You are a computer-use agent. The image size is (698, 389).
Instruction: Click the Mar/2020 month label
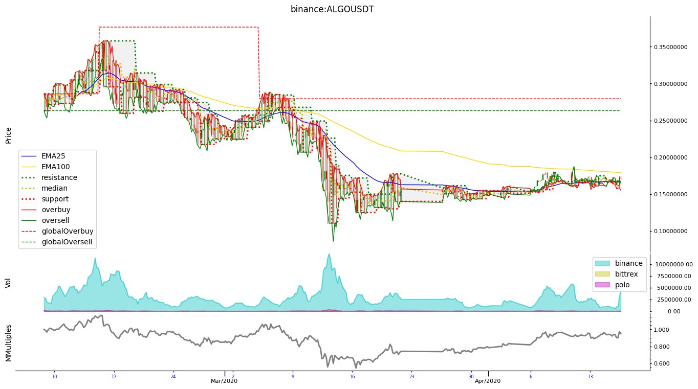(x=224, y=381)
